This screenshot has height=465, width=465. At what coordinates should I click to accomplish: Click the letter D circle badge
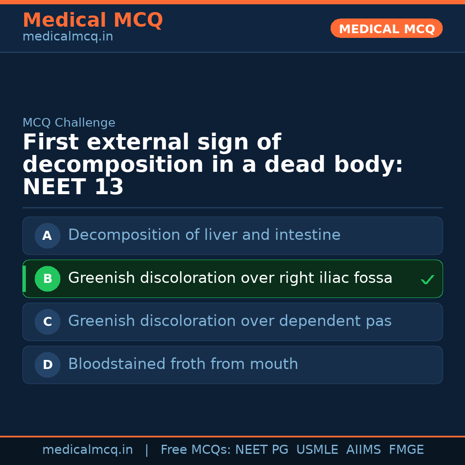coord(47,365)
